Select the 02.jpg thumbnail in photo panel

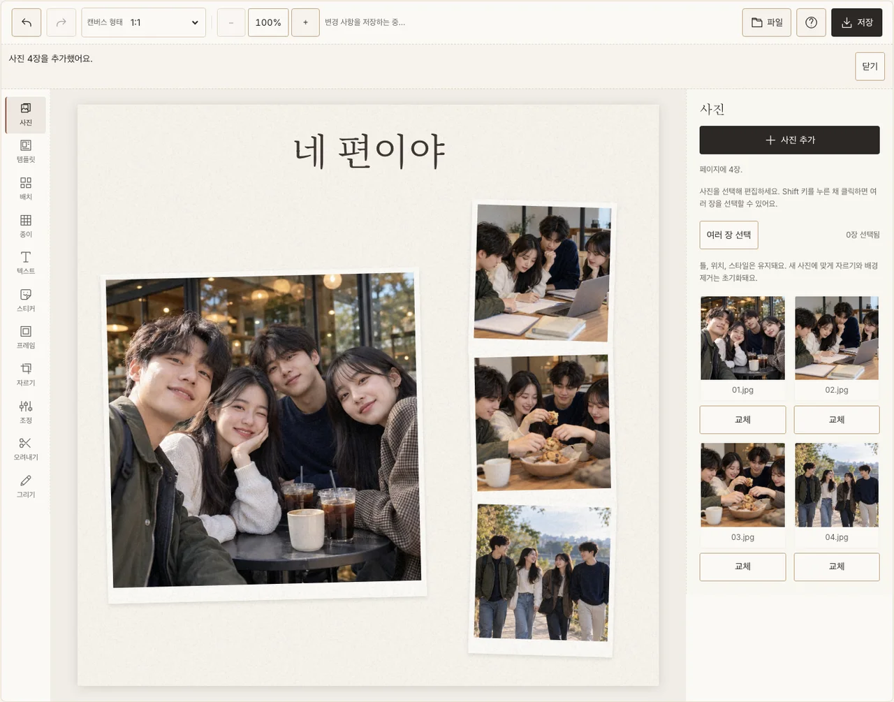click(837, 338)
